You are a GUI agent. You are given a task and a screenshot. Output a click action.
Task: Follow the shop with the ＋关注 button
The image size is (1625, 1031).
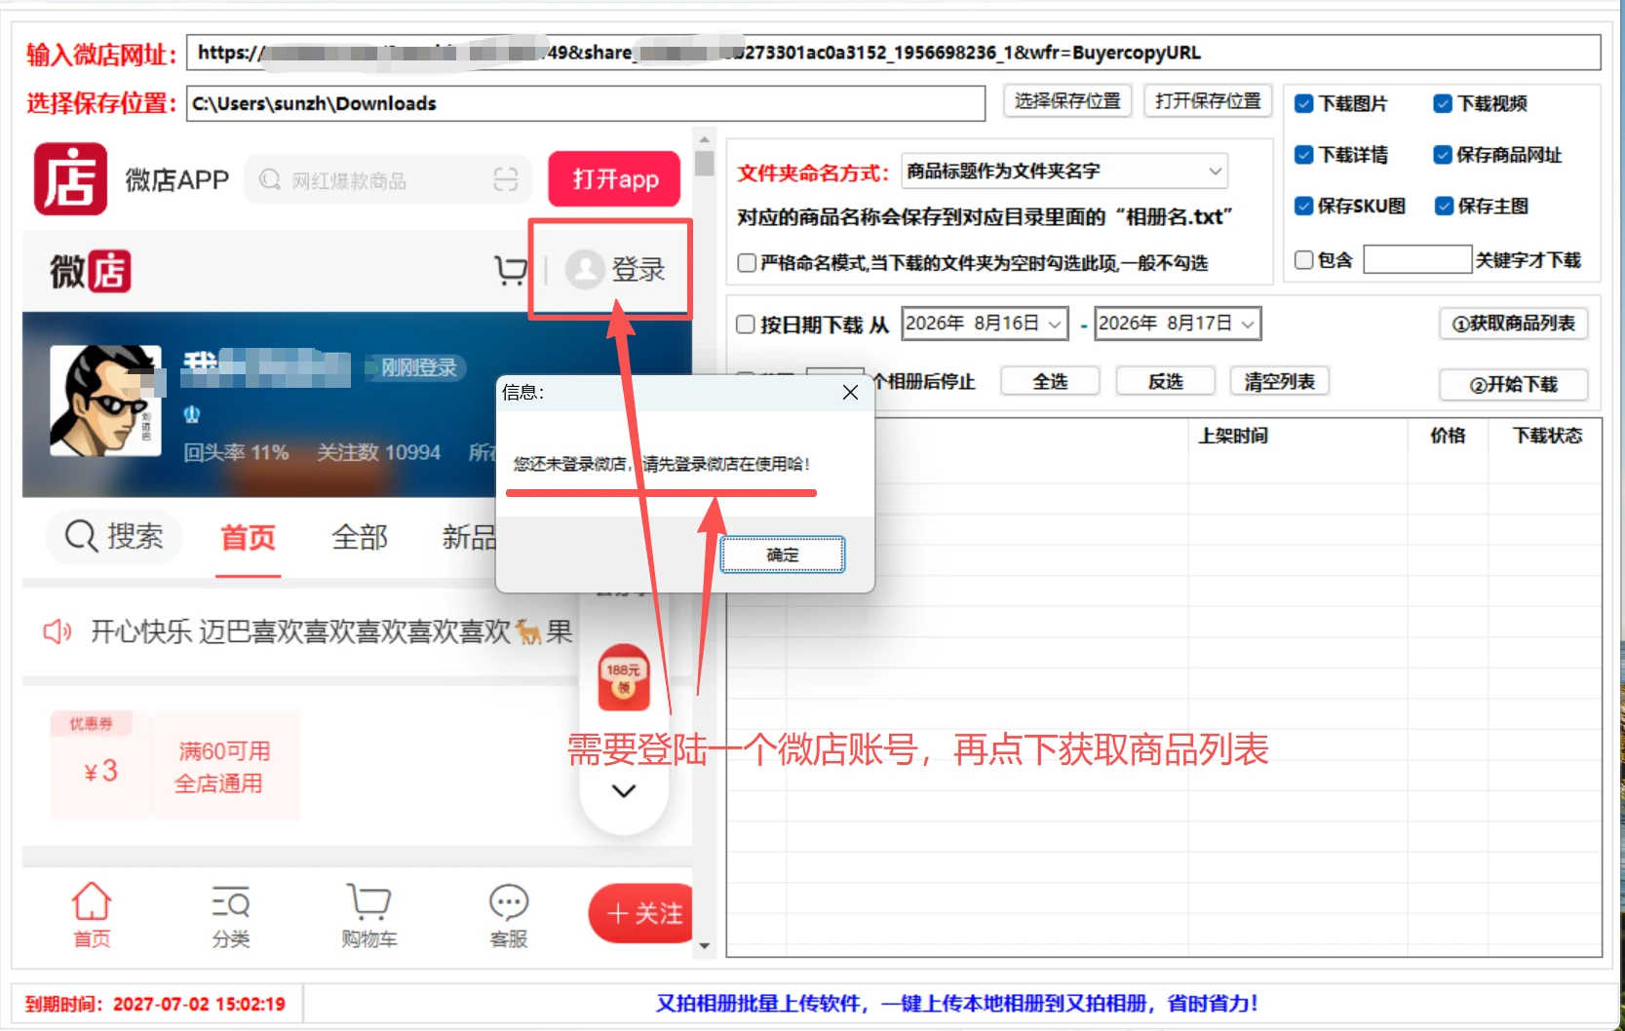tap(640, 913)
